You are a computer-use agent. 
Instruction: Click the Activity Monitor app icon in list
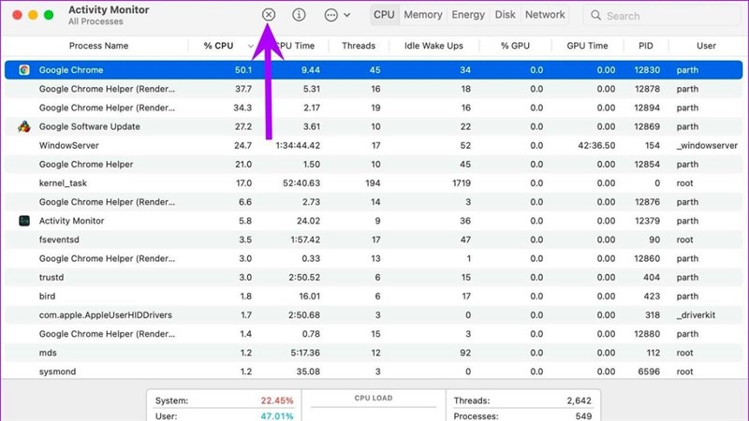[x=24, y=221]
